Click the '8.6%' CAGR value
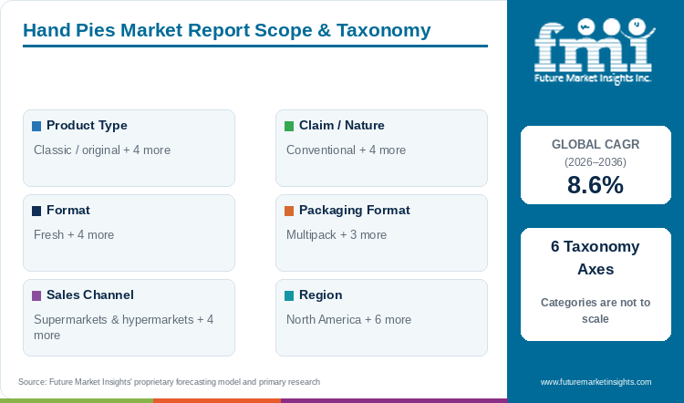 pos(596,185)
